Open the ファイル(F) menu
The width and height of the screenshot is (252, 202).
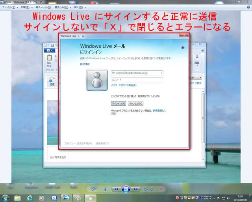(10, 7)
